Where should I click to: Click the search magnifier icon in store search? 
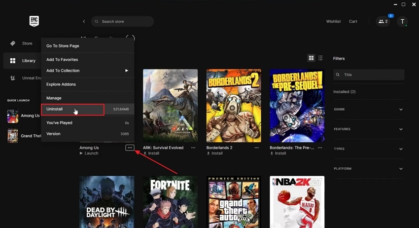(x=97, y=21)
